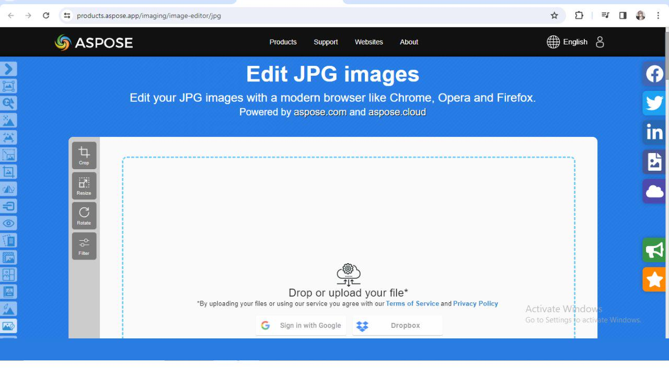The width and height of the screenshot is (669, 376).
Task: Toggle the browser side panel
Action: (x=623, y=16)
